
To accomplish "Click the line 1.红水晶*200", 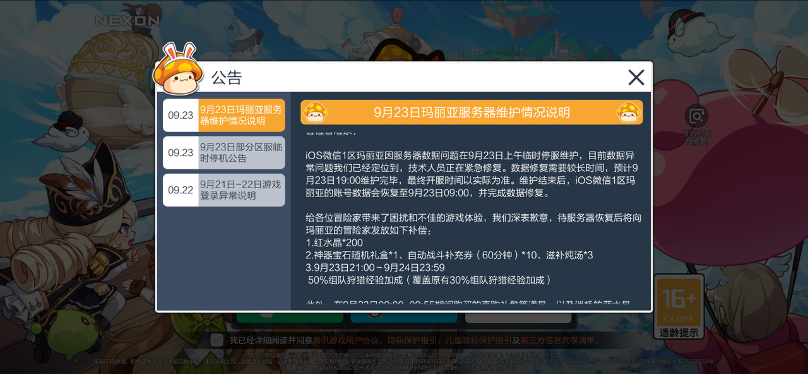I will point(335,243).
